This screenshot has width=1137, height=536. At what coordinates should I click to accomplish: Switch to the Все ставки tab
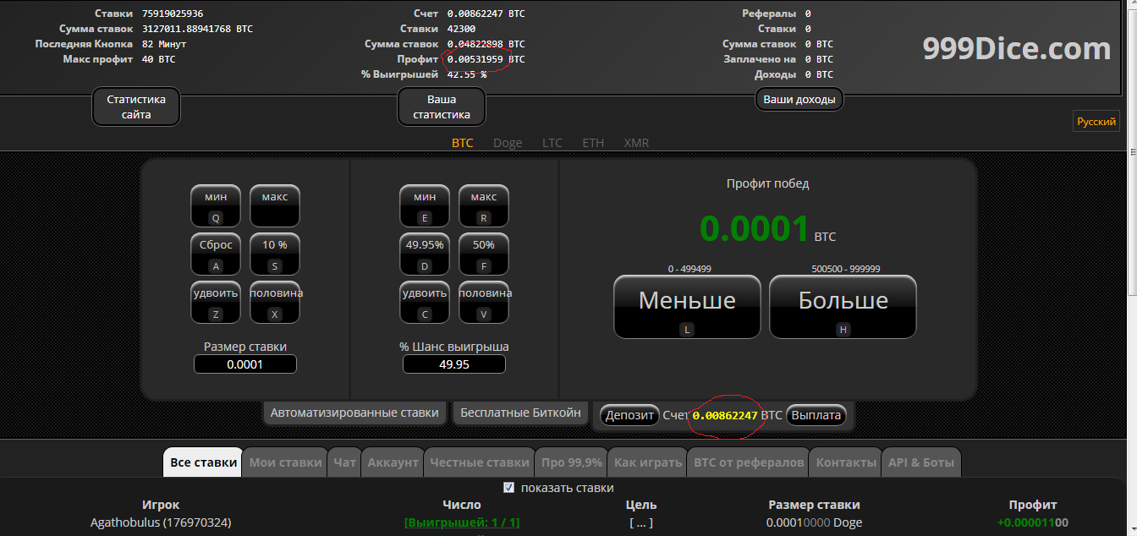click(x=203, y=462)
